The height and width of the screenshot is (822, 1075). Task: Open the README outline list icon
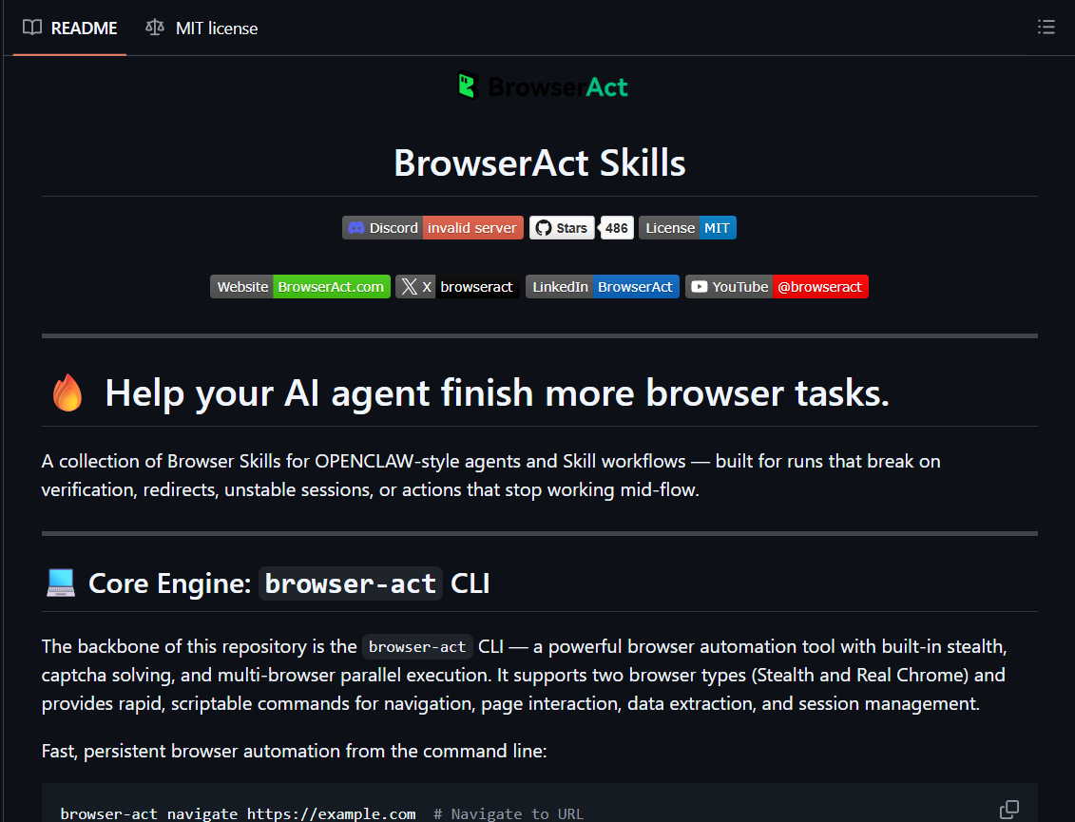pos(1046,28)
